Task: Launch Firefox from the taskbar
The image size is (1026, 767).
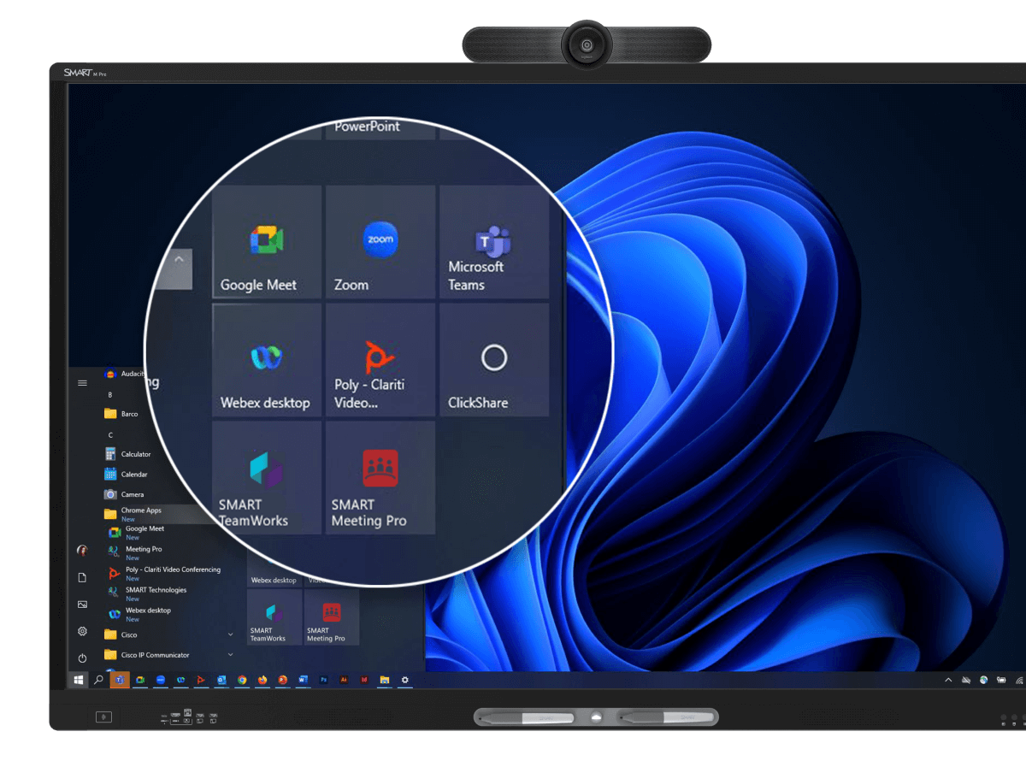Action: pos(263,680)
